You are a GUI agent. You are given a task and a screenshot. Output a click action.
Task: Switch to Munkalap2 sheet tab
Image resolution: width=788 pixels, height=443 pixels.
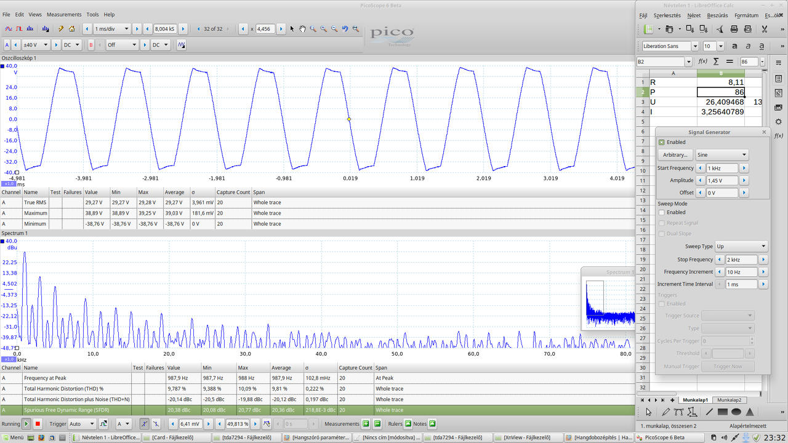[x=730, y=400]
